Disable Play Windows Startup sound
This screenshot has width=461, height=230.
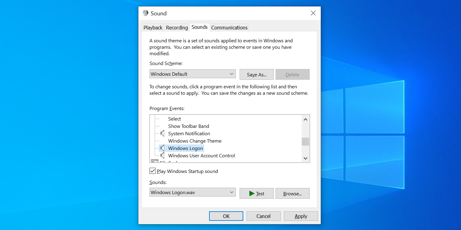click(x=152, y=171)
